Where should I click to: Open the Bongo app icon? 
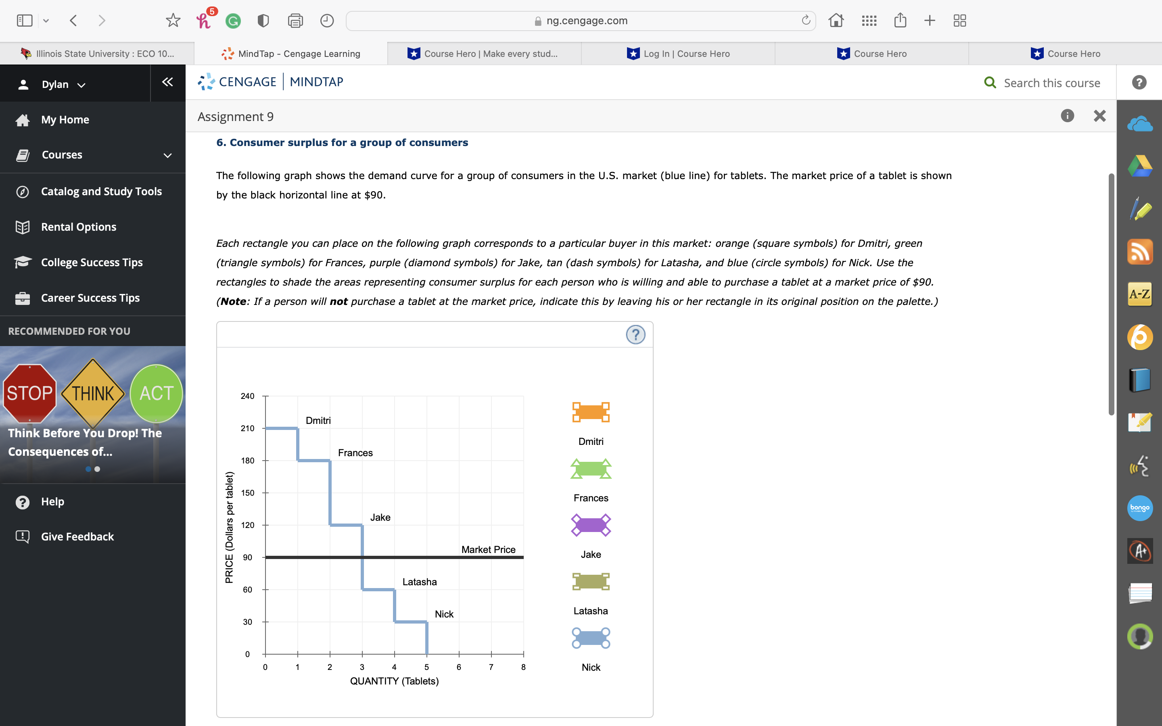tap(1139, 508)
